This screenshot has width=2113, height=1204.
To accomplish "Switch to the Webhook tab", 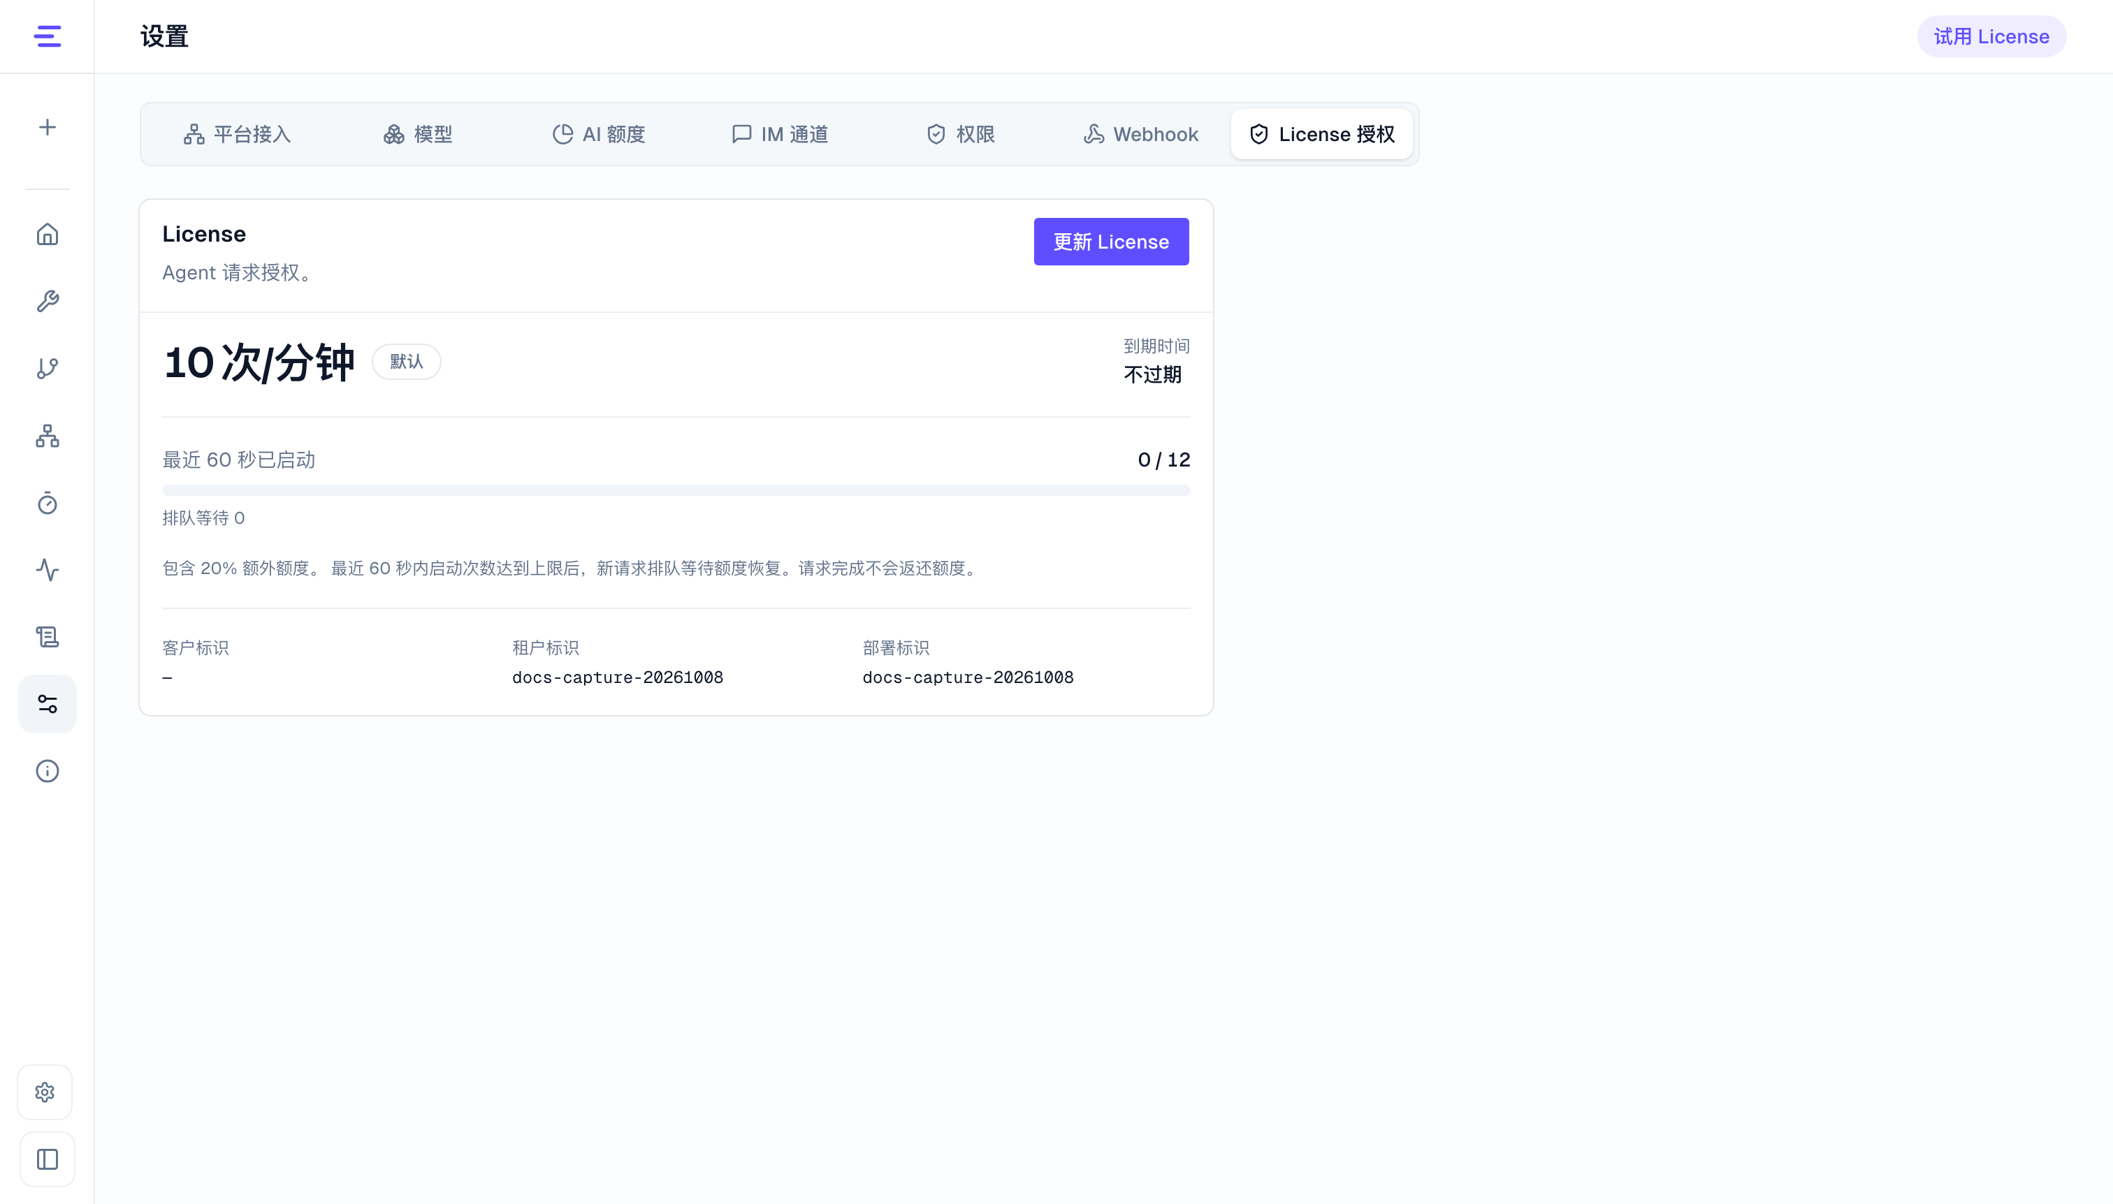I will click(x=1140, y=134).
